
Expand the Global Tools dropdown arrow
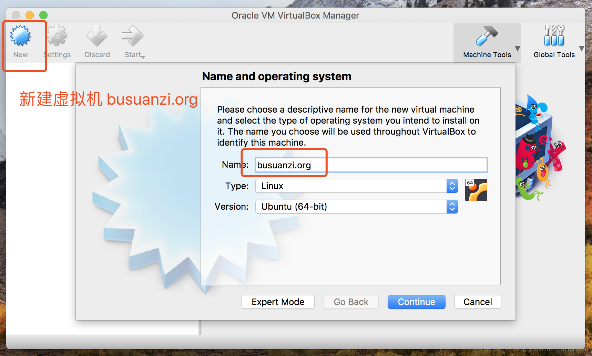581,49
